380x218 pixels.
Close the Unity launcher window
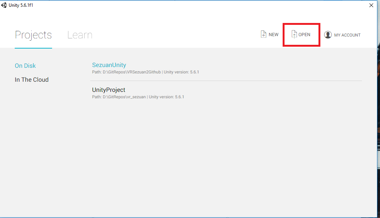click(371, 5)
